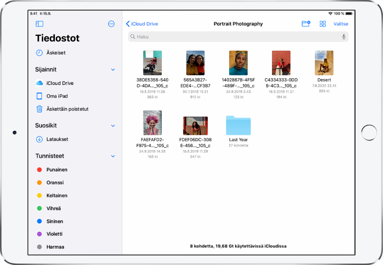Start dictation with the microphone icon
The height and width of the screenshot is (265, 383).
tap(344, 37)
